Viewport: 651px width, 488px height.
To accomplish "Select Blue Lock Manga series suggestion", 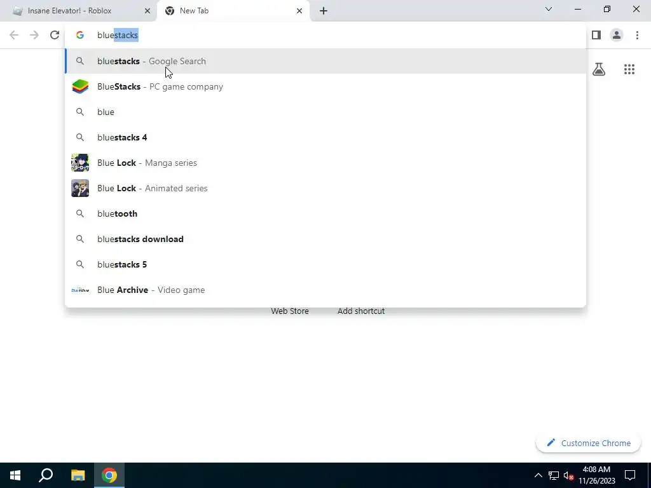I will (x=325, y=163).
